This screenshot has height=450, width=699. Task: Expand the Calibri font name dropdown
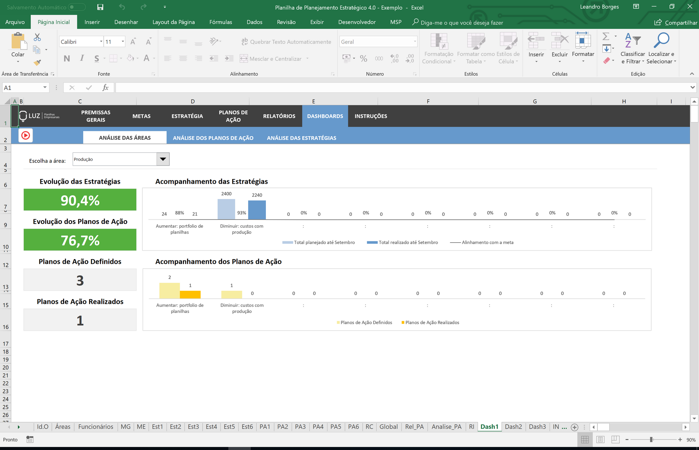pos(101,42)
